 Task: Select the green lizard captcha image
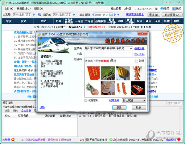pyautogui.click(x=108, y=73)
